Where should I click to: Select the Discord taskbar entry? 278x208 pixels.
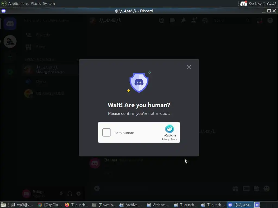point(241,205)
